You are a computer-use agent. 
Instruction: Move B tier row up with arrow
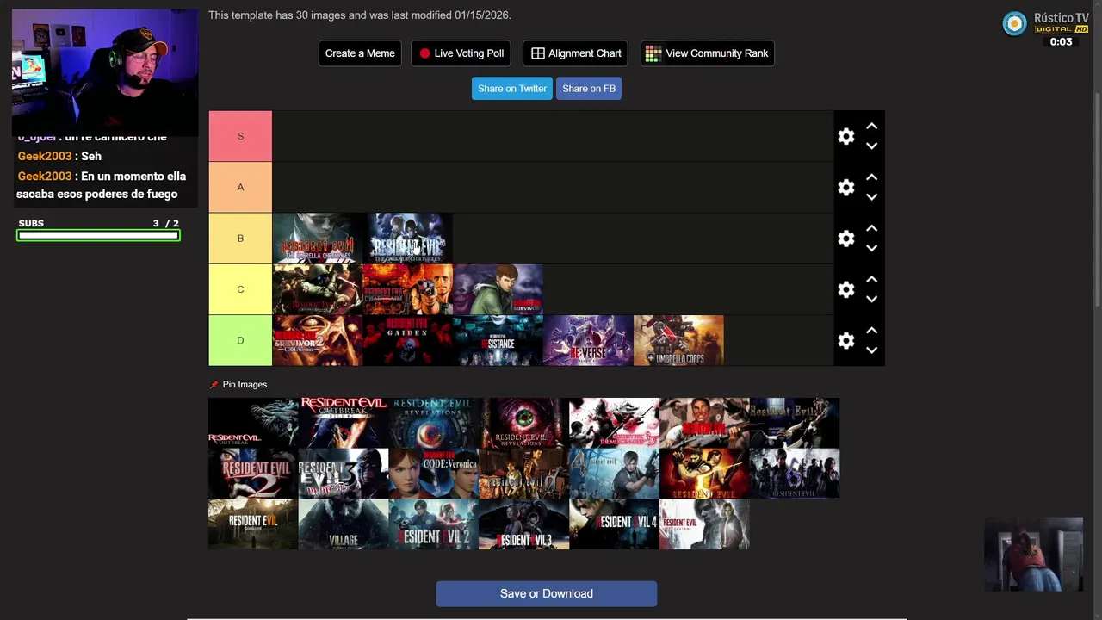tap(871, 228)
